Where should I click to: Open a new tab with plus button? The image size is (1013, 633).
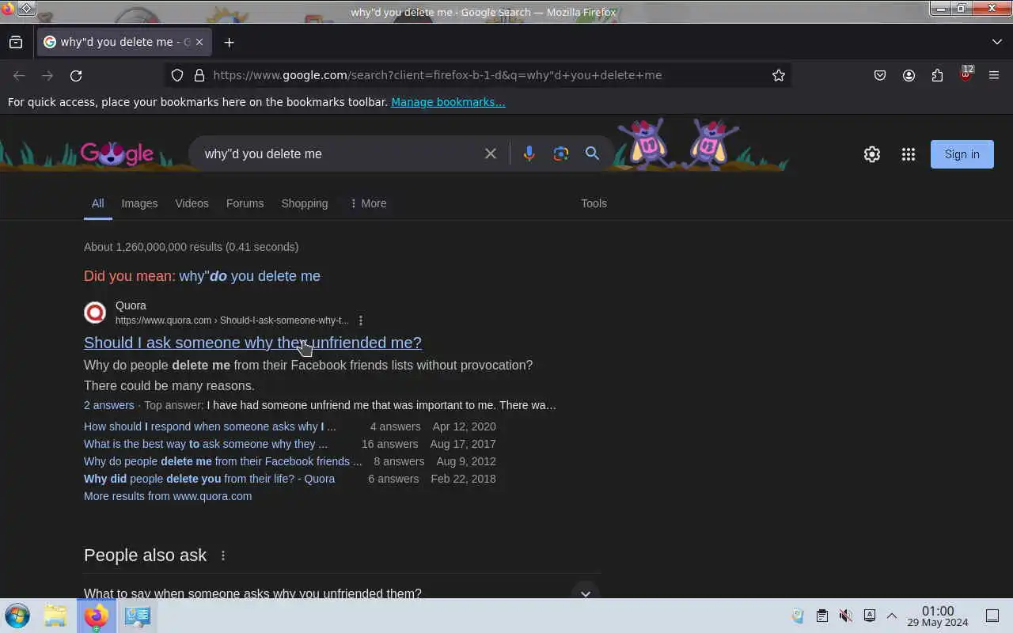click(229, 42)
